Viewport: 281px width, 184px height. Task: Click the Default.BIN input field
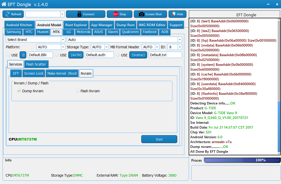[x=40, y=55]
